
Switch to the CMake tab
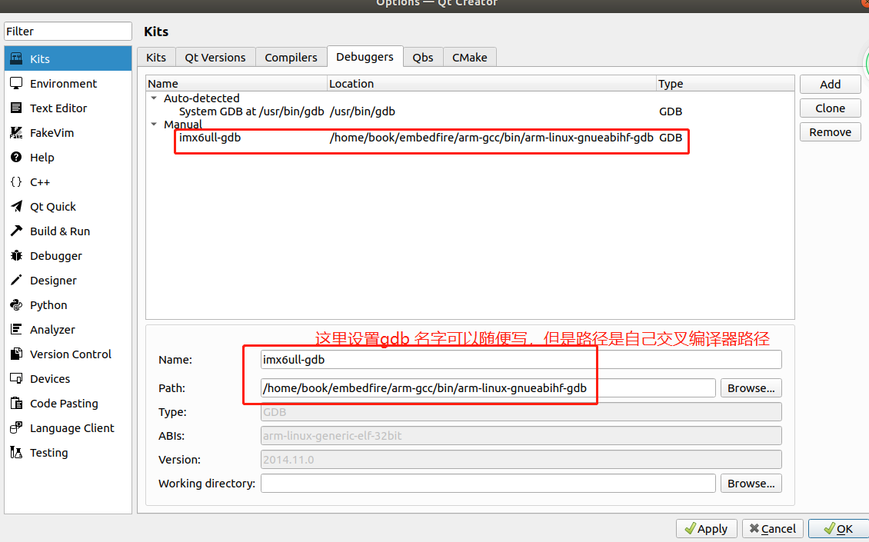click(469, 58)
